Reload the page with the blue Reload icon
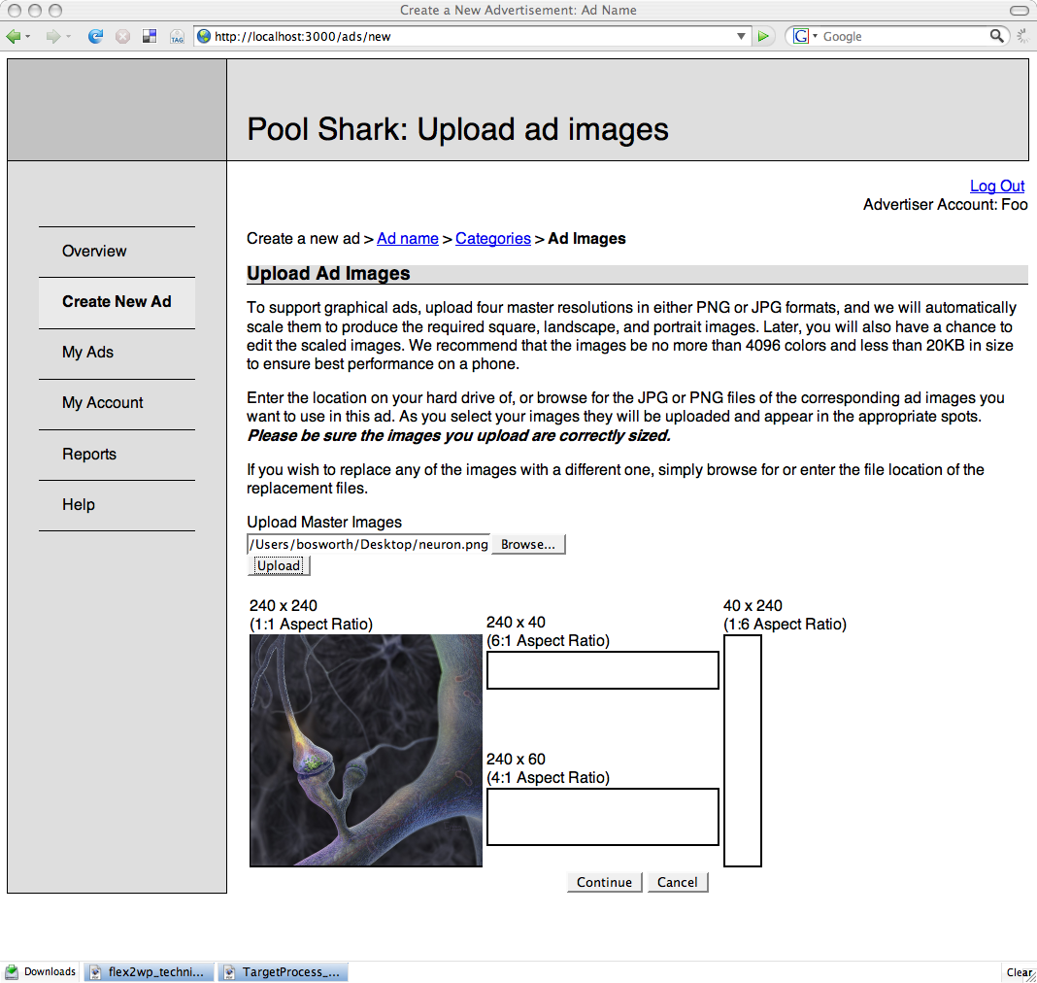Image resolution: width=1037 pixels, height=983 pixels. [x=96, y=36]
